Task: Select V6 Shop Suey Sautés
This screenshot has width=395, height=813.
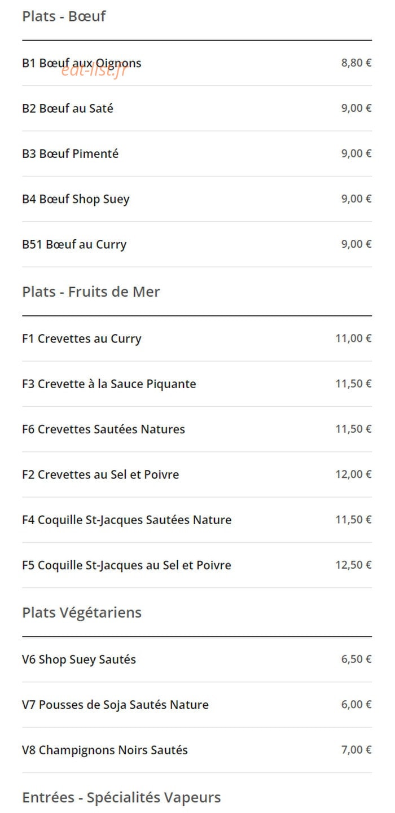Action: [197, 660]
